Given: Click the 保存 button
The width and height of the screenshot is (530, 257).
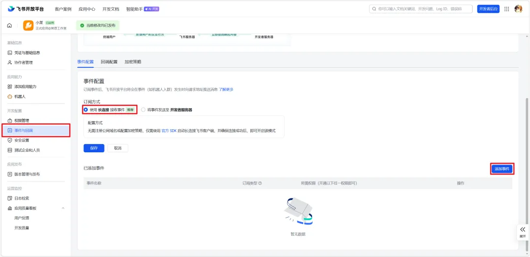Looking at the screenshot, I should click(x=94, y=148).
